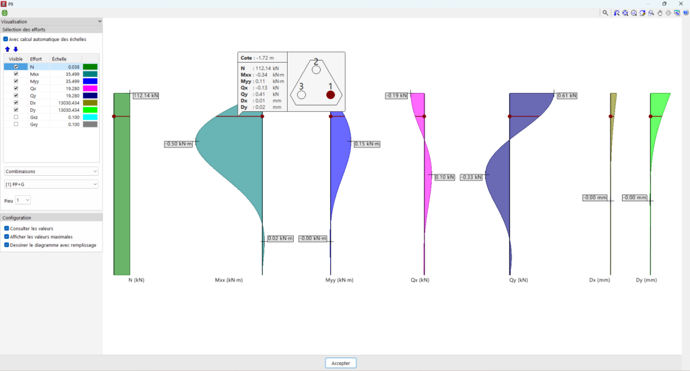The image size is (690, 371).
Task: Click the 'Mxx (kN·m)' axis label
Action: [229, 280]
